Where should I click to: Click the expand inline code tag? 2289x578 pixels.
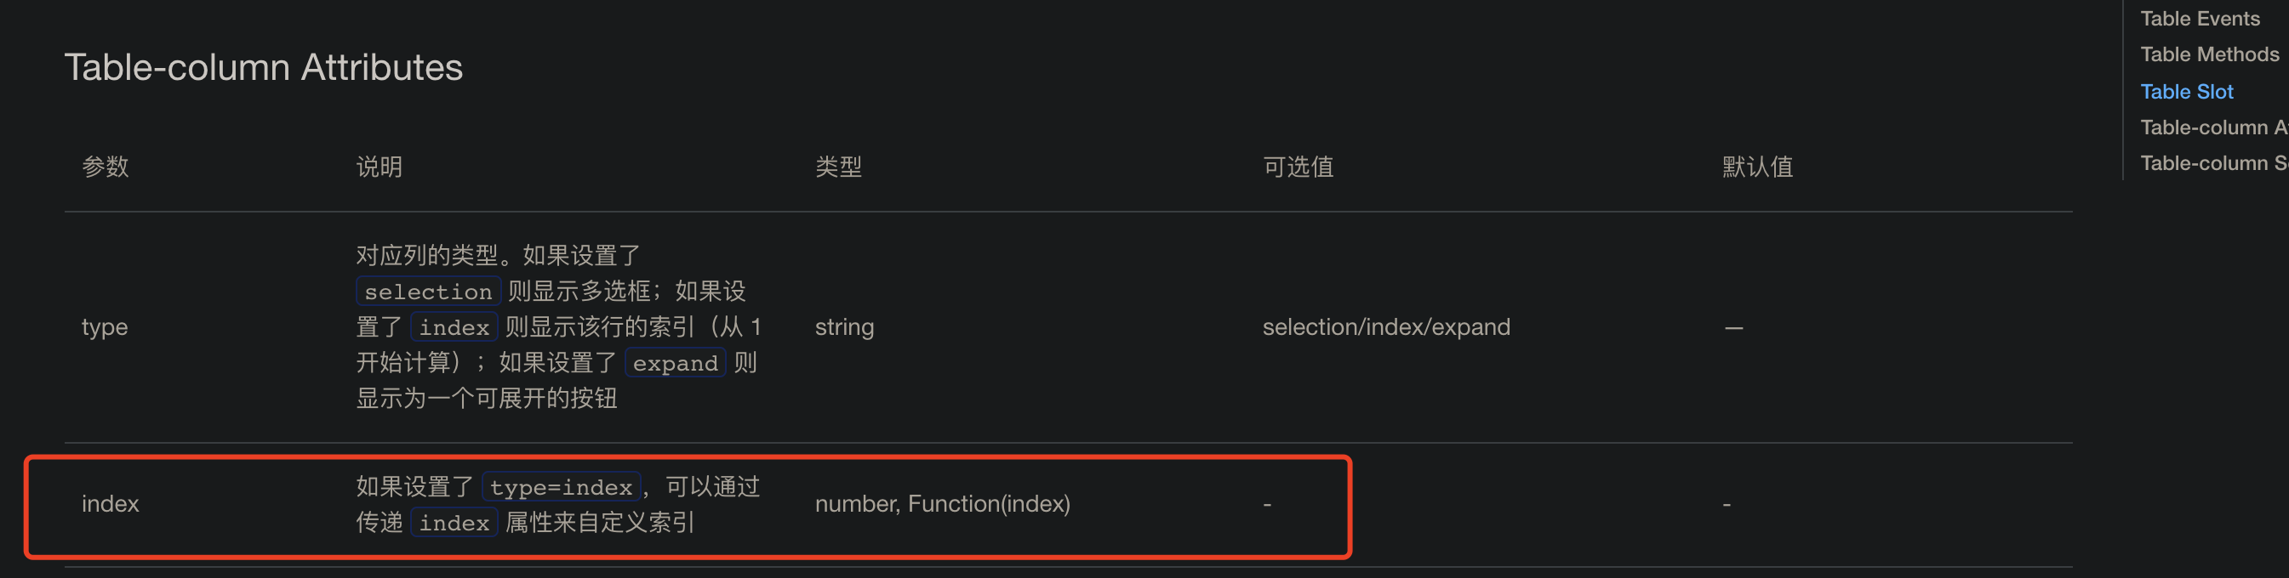click(675, 362)
